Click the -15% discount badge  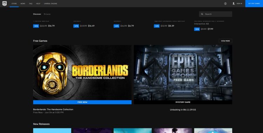click(x=197, y=29)
